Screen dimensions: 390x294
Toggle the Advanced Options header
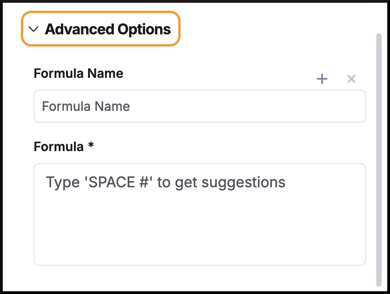pos(100,29)
